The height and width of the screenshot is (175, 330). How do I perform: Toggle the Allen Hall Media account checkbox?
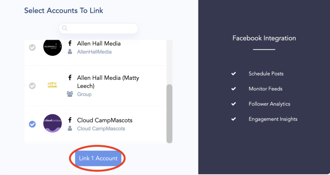coord(32,47)
